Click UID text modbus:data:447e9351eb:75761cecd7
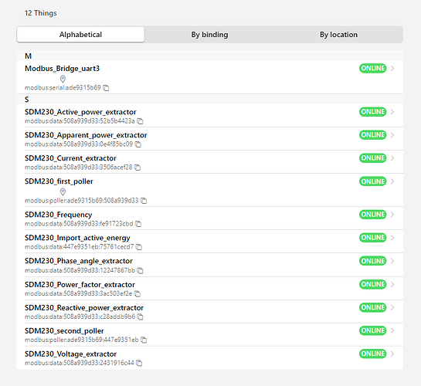421x386 pixels. click(80, 247)
